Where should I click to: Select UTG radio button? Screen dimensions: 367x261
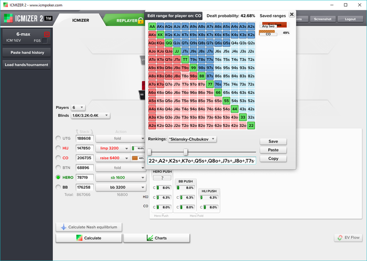click(58, 138)
